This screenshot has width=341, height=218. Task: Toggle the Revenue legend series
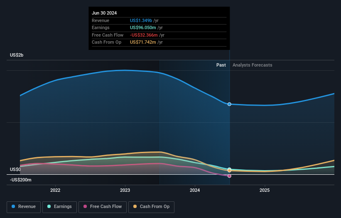[24, 207]
